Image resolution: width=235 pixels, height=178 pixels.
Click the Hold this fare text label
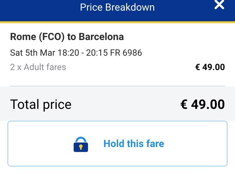click(134, 144)
